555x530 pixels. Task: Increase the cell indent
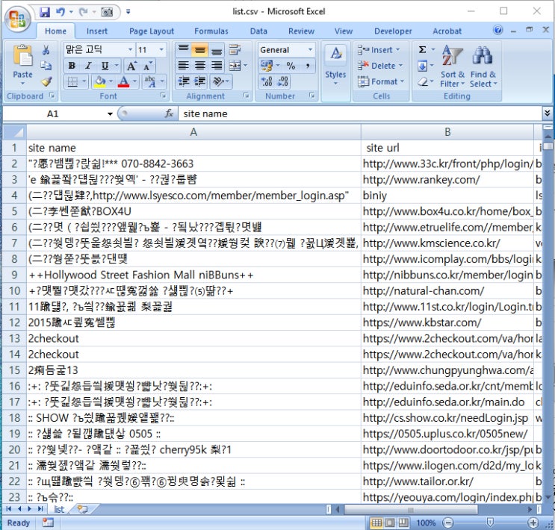tap(200, 81)
